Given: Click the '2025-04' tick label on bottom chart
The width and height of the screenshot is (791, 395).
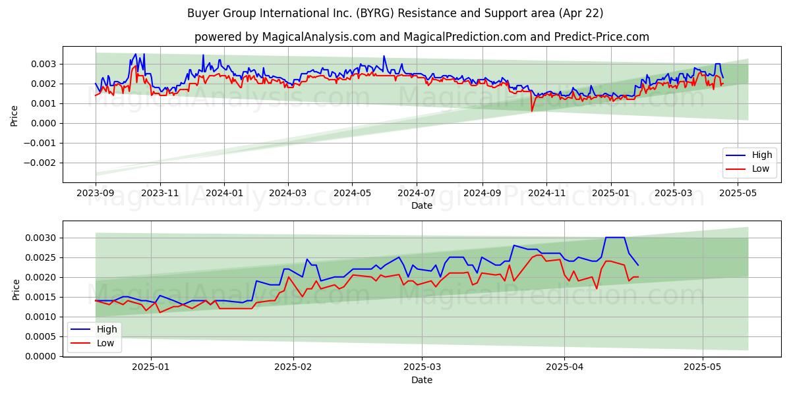Looking at the screenshot, I should 565,367.
